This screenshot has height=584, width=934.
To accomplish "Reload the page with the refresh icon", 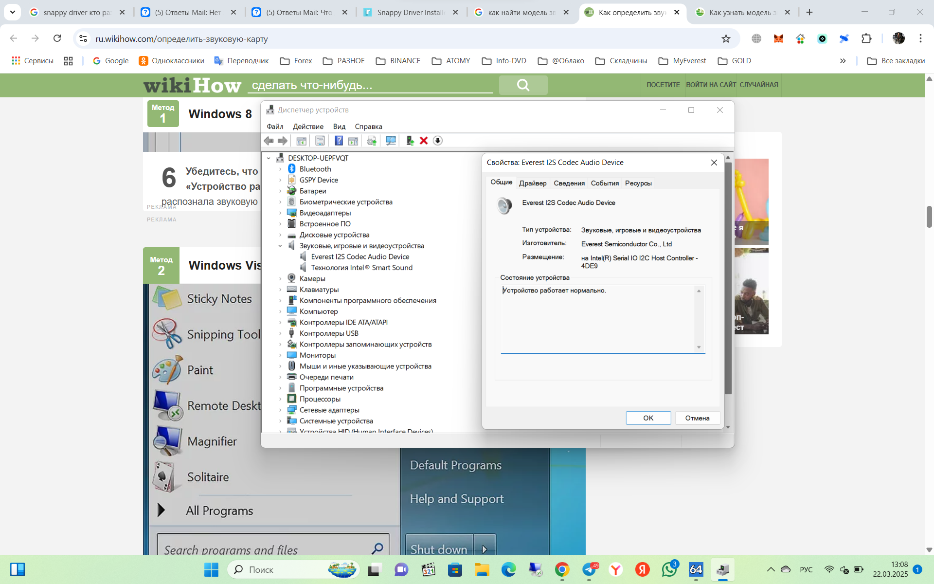I will pos(57,38).
